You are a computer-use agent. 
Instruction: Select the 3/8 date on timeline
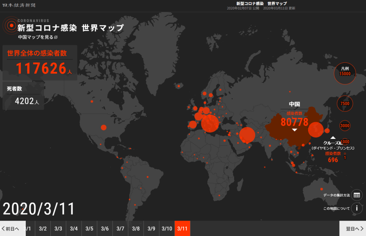[136, 229]
